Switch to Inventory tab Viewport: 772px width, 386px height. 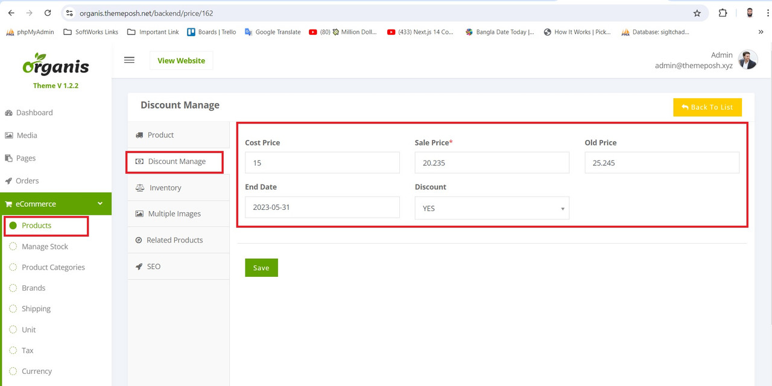click(x=179, y=188)
